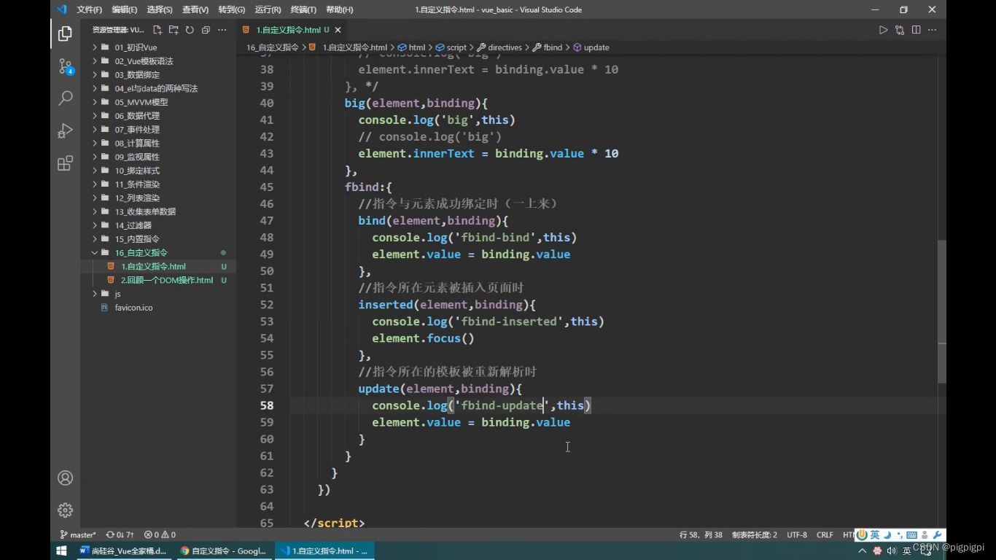Open the 转到(G) menu
Viewport: 996px width, 560px height.
click(x=231, y=9)
